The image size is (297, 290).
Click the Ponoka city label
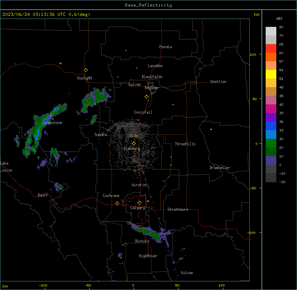pyautogui.click(x=165, y=47)
